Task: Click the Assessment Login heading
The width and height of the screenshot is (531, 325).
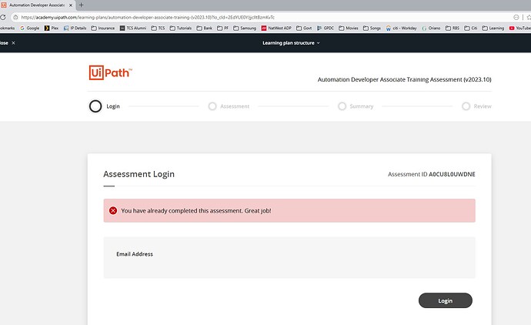Action: pyautogui.click(x=139, y=174)
